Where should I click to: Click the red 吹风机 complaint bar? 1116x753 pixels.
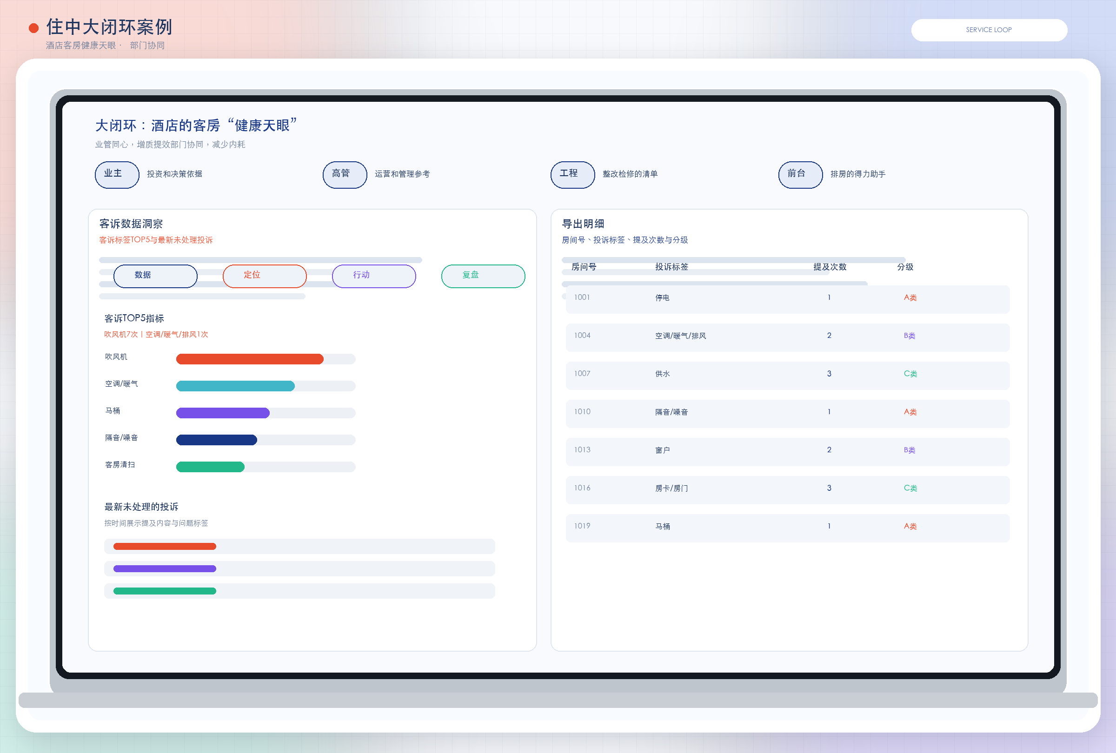[250, 359]
